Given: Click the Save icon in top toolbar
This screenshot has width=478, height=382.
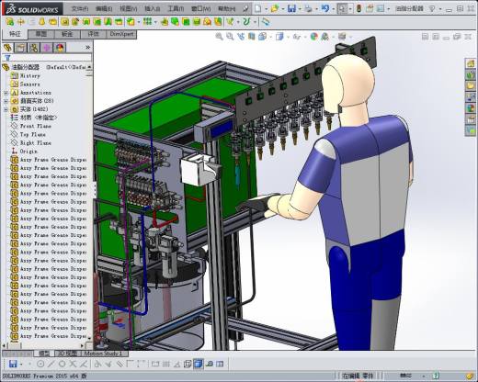Looking at the screenshot, I should 291,8.
